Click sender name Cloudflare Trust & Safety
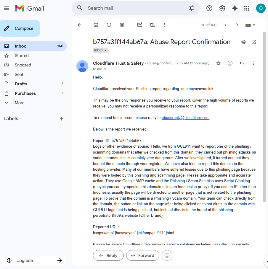 [118, 63]
